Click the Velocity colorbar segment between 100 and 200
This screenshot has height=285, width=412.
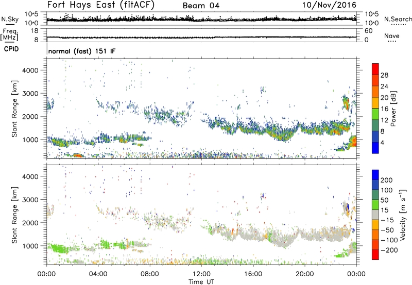[375, 185]
